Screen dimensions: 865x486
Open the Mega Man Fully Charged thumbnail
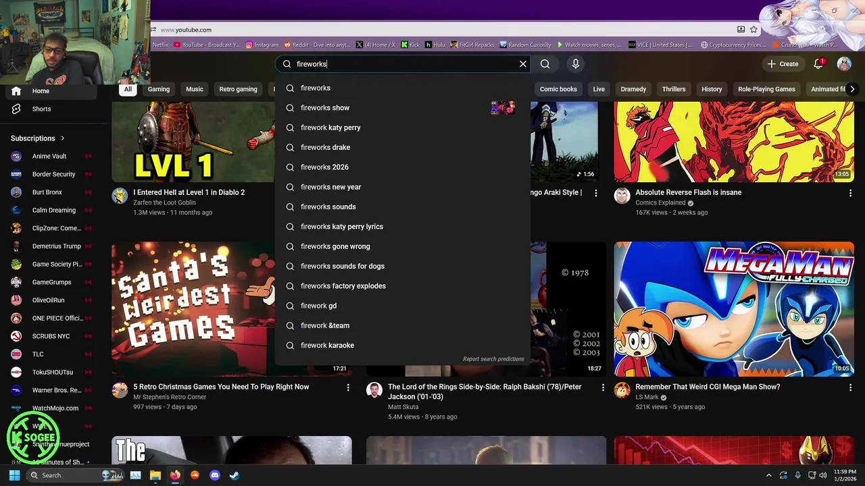(734, 308)
